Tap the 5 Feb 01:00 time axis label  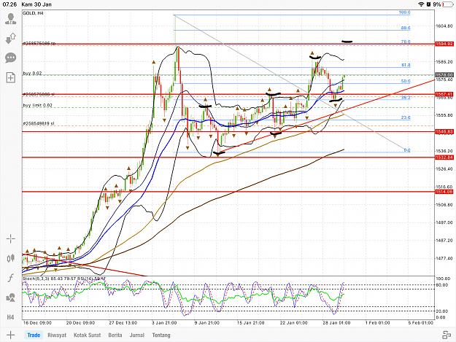420,323
